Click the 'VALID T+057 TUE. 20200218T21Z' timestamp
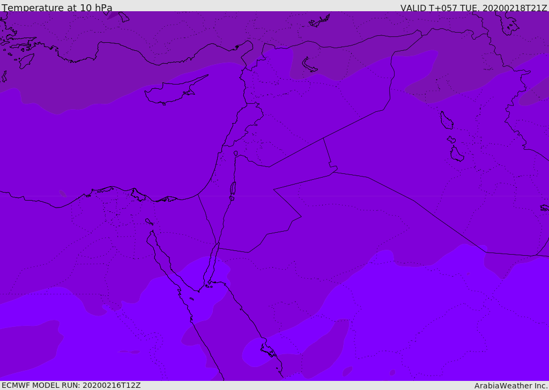Image resolution: width=549 pixels, height=390 pixels. pyautogui.click(x=474, y=8)
